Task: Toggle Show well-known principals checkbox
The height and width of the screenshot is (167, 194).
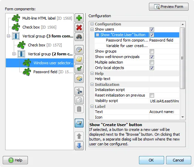Action: (152, 57)
